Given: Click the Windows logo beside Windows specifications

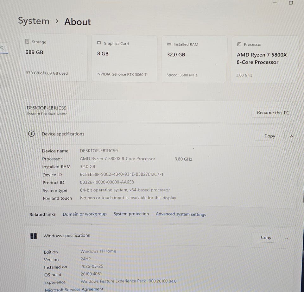Looking at the screenshot, I should coord(34,236).
